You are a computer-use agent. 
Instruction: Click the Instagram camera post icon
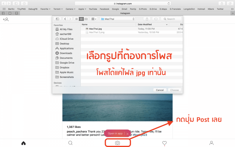(x=117, y=143)
